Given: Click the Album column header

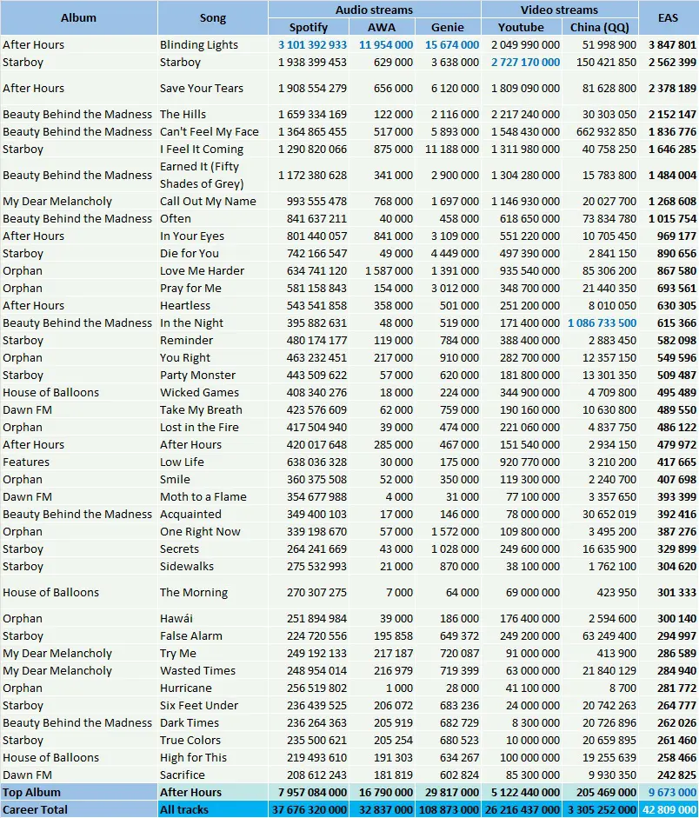Looking at the screenshot, I should [78, 17].
